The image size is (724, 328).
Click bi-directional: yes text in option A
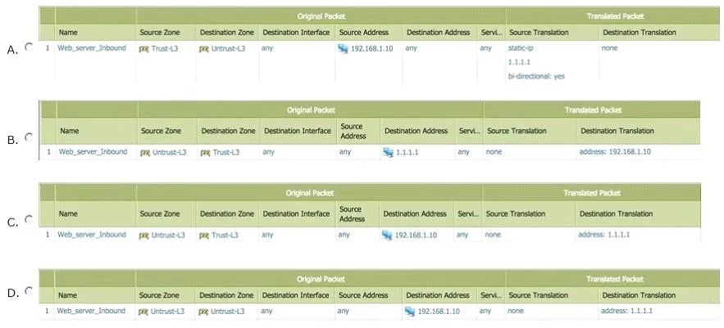536,76
